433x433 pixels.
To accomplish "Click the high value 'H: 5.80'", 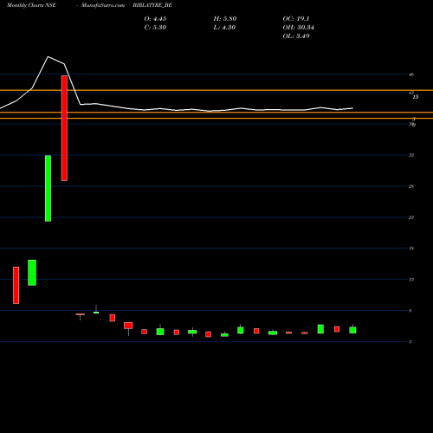I will 225,19.
